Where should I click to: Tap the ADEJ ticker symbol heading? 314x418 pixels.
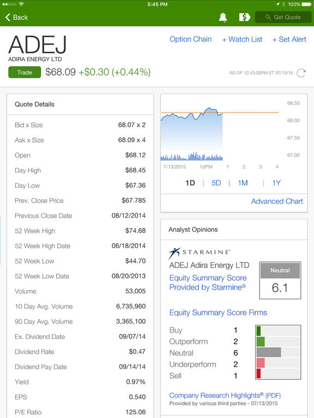(x=37, y=45)
